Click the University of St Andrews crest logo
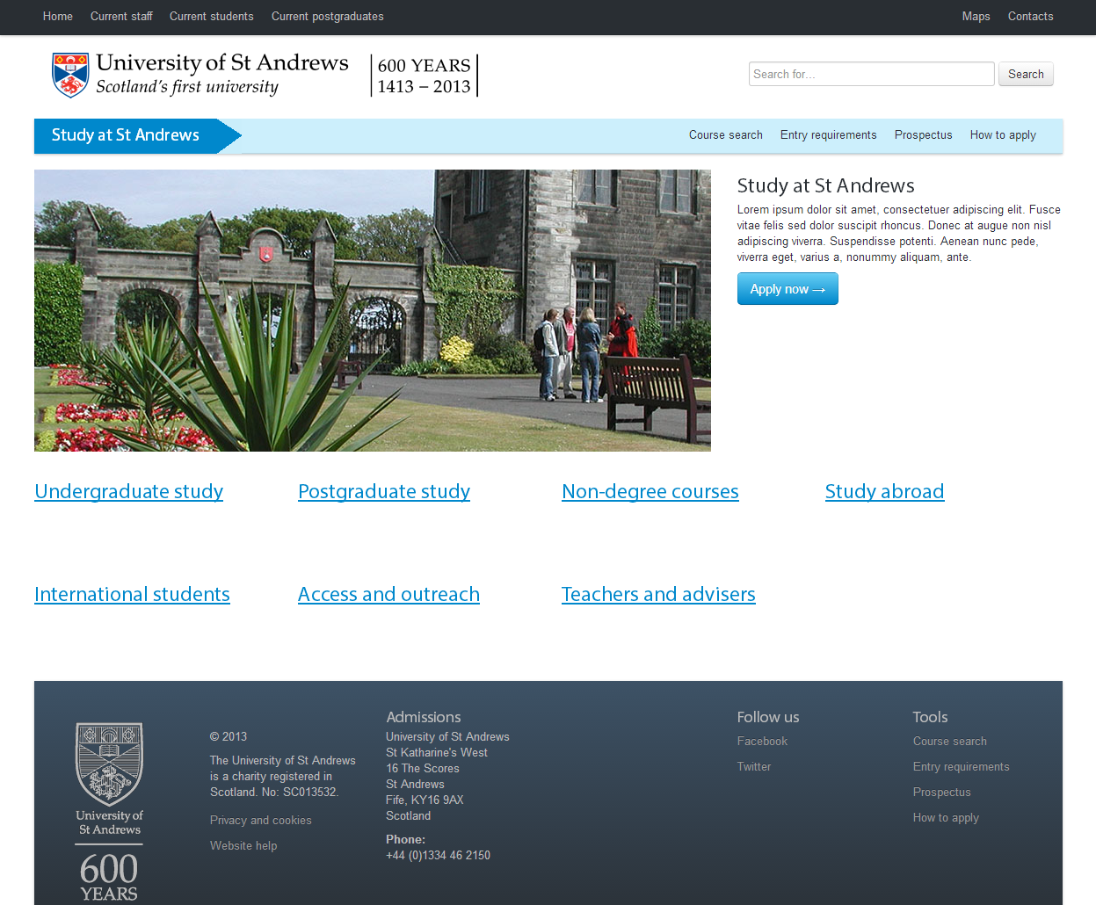The height and width of the screenshot is (905, 1096). (70, 76)
